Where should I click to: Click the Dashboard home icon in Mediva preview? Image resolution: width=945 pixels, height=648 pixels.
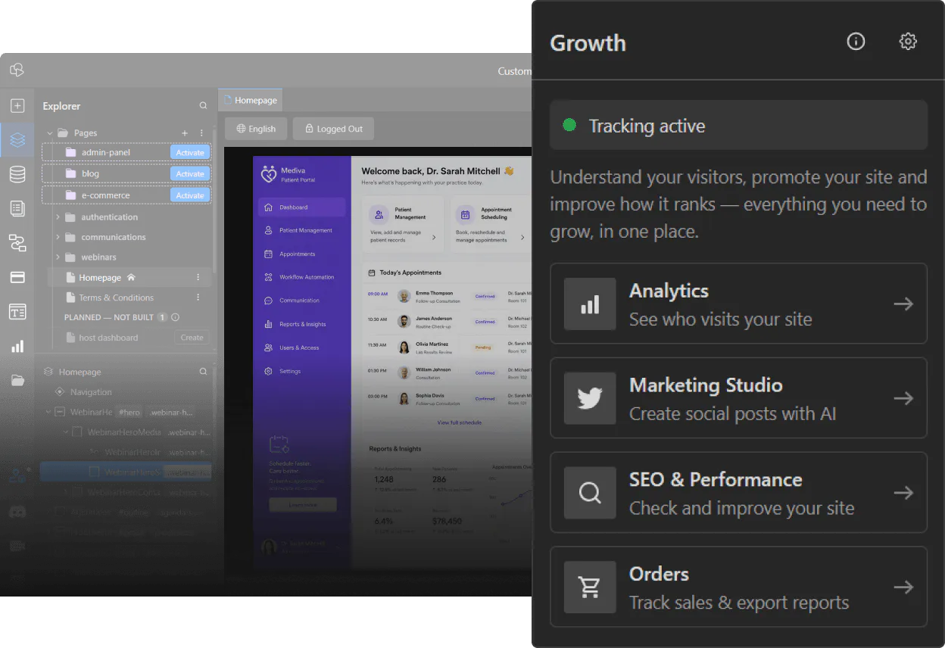click(268, 207)
